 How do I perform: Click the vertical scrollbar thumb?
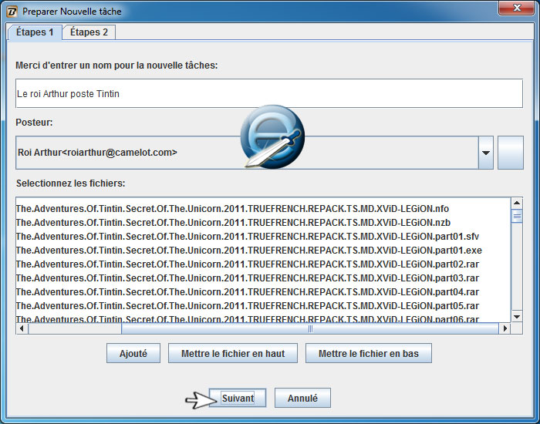517,217
